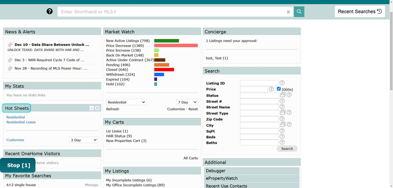
Task: Click Customize in the Hot Sheets panel
Action: 15,140
